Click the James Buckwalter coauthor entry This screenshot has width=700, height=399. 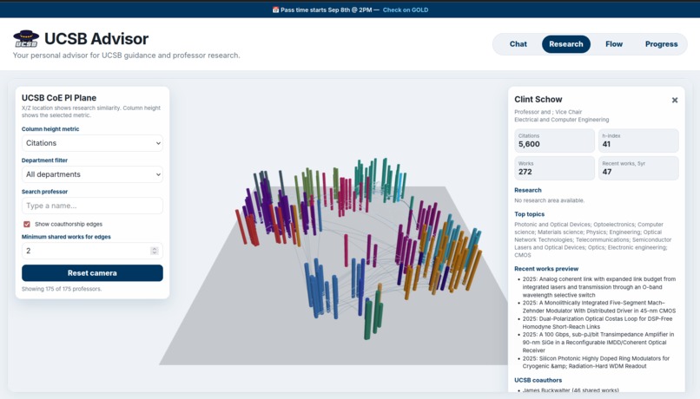point(571,390)
